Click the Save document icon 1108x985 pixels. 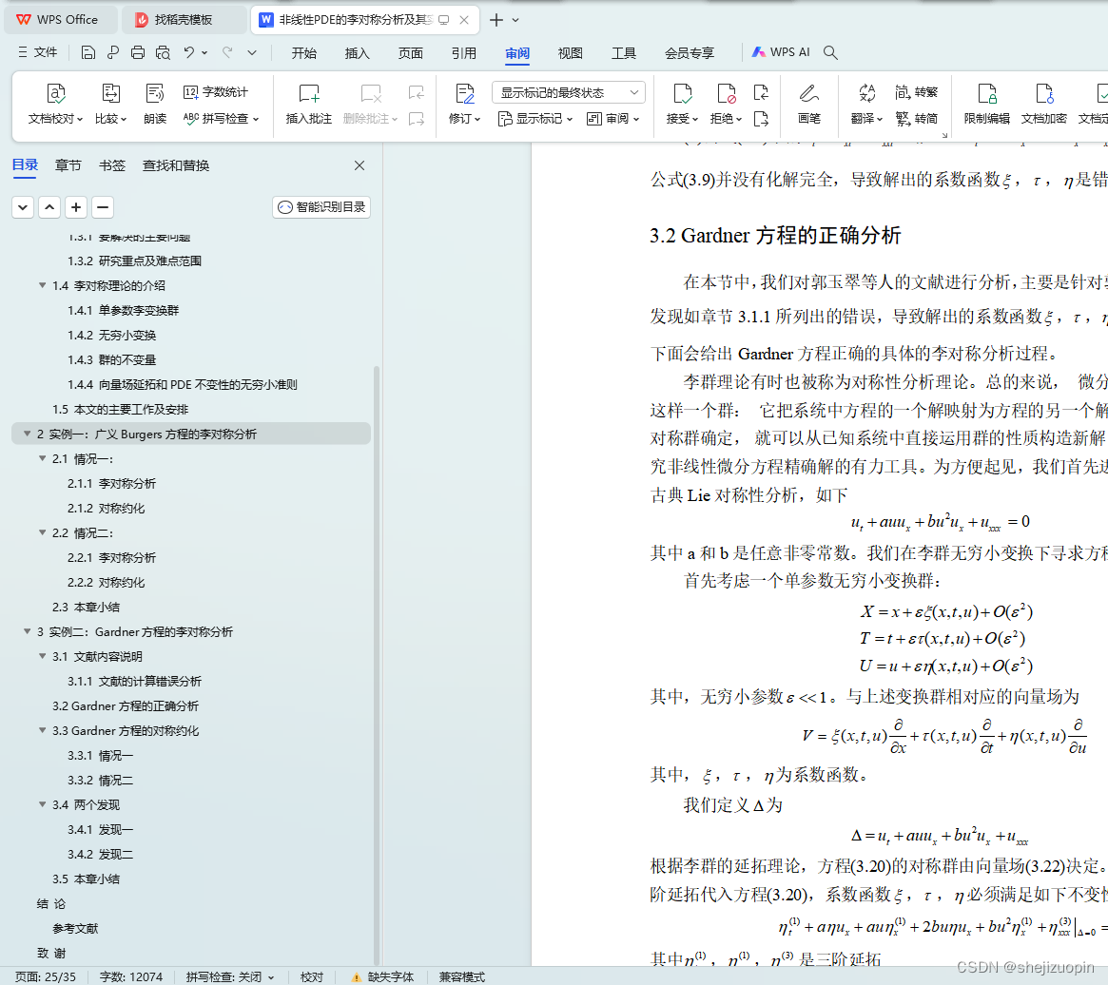tap(87, 52)
